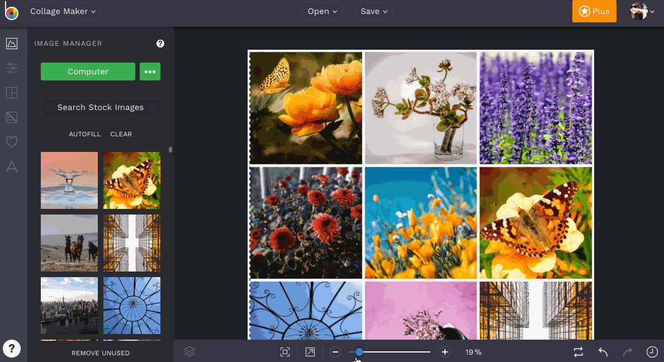The image size is (664, 362).
Task: Zoom out with the minus icon
Action: pyautogui.click(x=335, y=352)
